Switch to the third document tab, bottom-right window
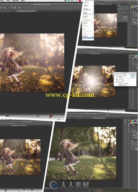This screenshot has height=192, width=138. click(99, 118)
